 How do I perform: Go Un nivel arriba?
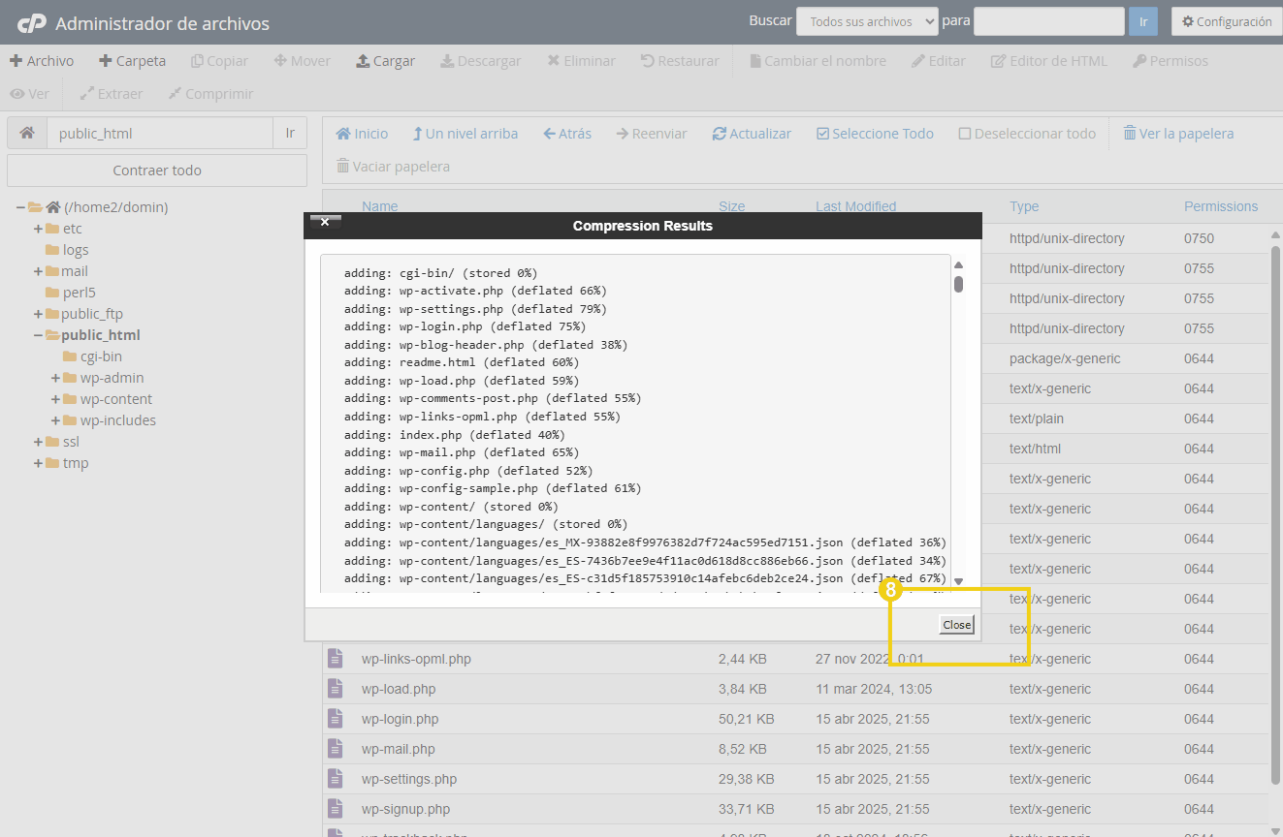(465, 134)
